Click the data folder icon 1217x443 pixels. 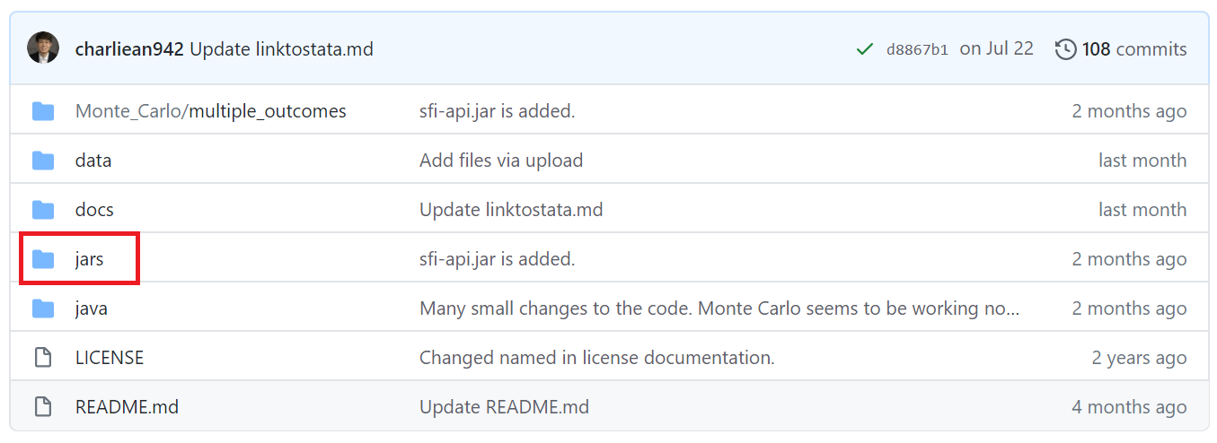coord(43,161)
